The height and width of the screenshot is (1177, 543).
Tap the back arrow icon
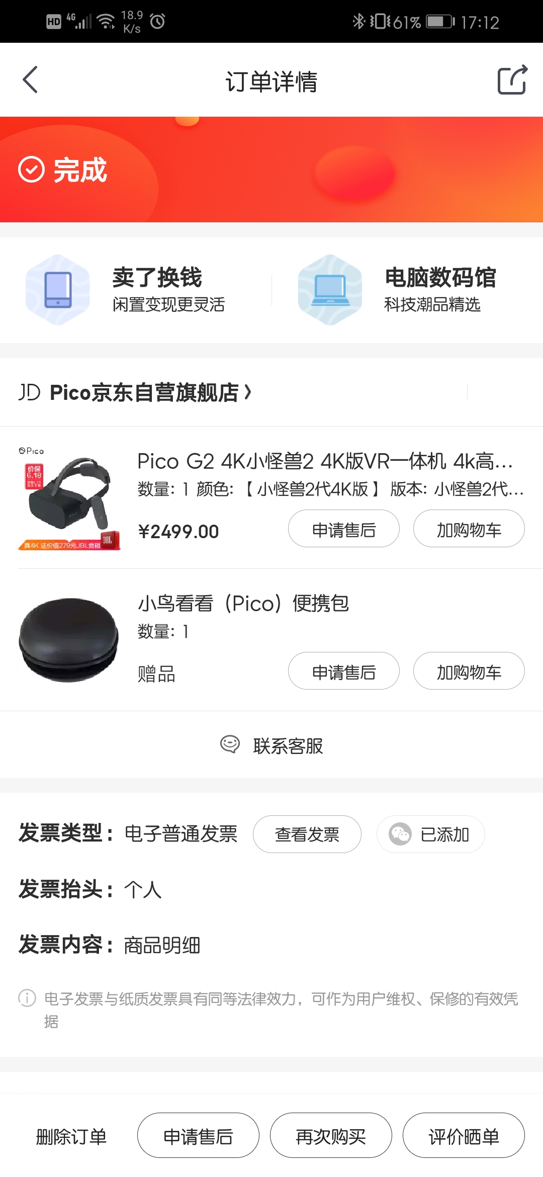pyautogui.click(x=30, y=79)
